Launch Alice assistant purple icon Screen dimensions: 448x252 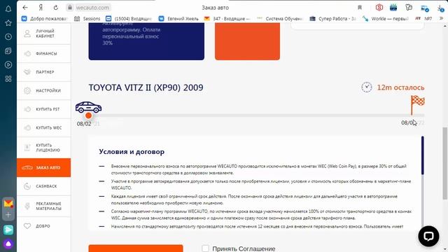click(x=8, y=244)
